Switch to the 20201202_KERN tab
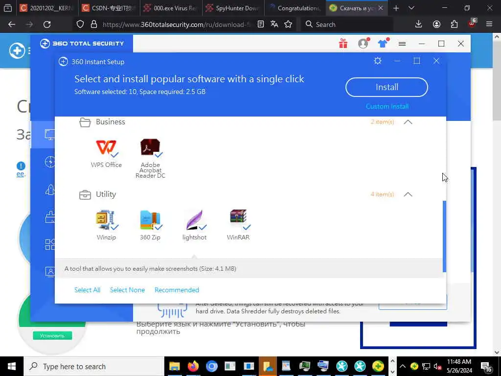501x376 pixels. click(x=47, y=8)
